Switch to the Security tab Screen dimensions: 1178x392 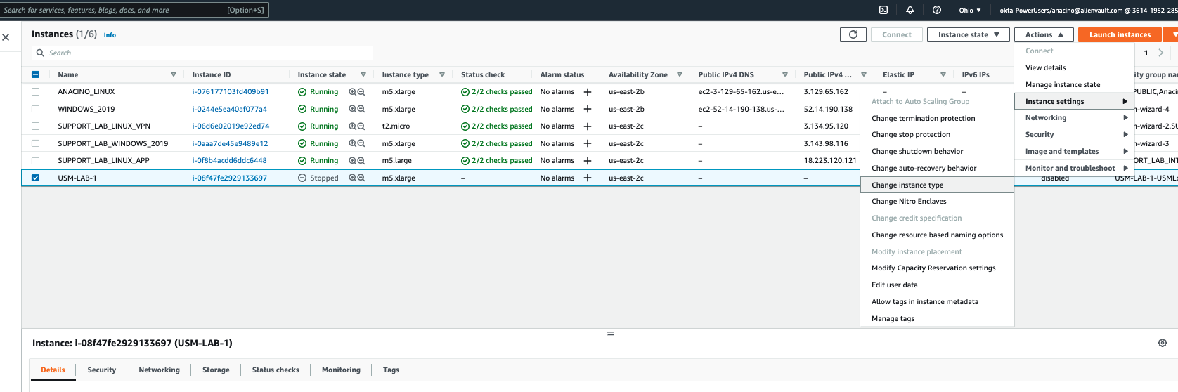click(102, 370)
